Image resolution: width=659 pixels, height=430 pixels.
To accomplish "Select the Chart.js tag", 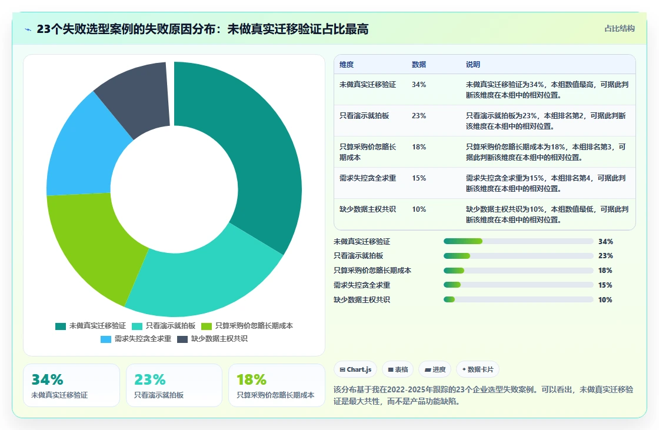I will tap(355, 369).
